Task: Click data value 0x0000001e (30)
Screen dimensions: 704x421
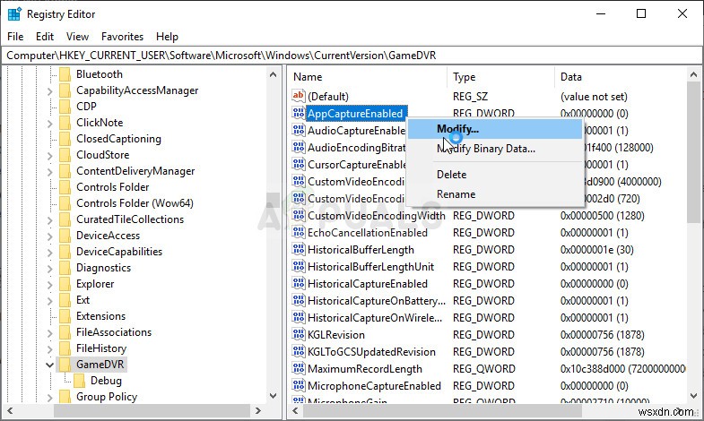Action: tap(596, 250)
